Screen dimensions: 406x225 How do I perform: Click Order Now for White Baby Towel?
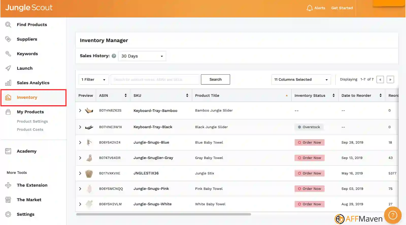pos(310,204)
